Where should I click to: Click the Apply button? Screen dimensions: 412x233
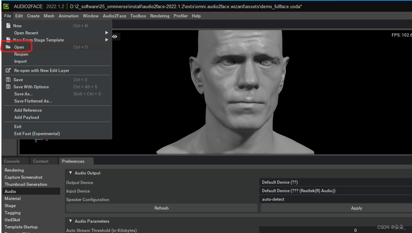point(336,208)
